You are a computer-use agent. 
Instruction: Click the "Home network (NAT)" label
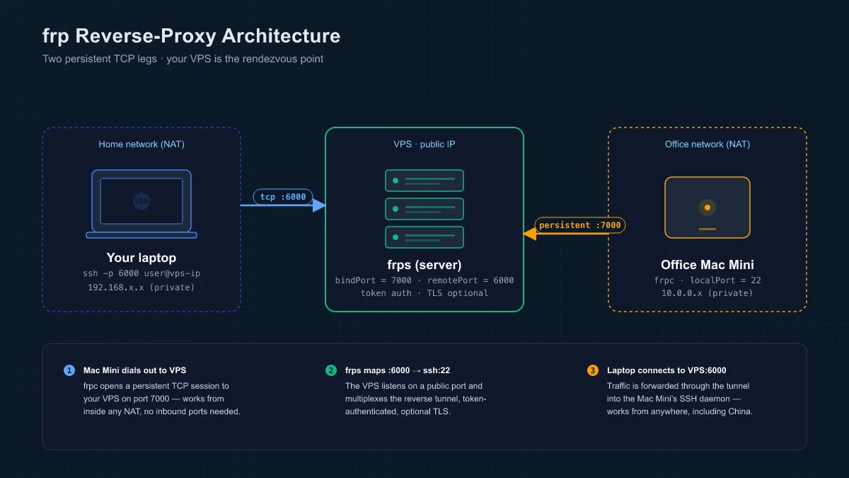click(x=141, y=144)
